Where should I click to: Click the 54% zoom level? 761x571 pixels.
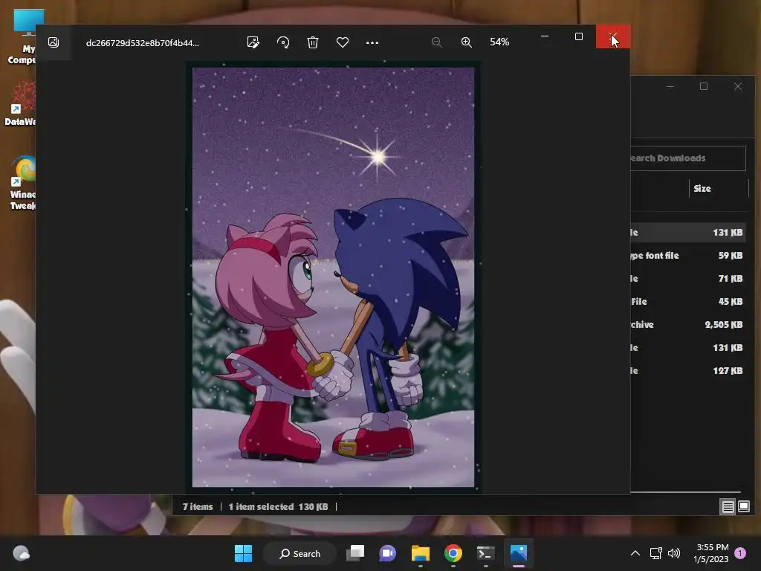499,42
